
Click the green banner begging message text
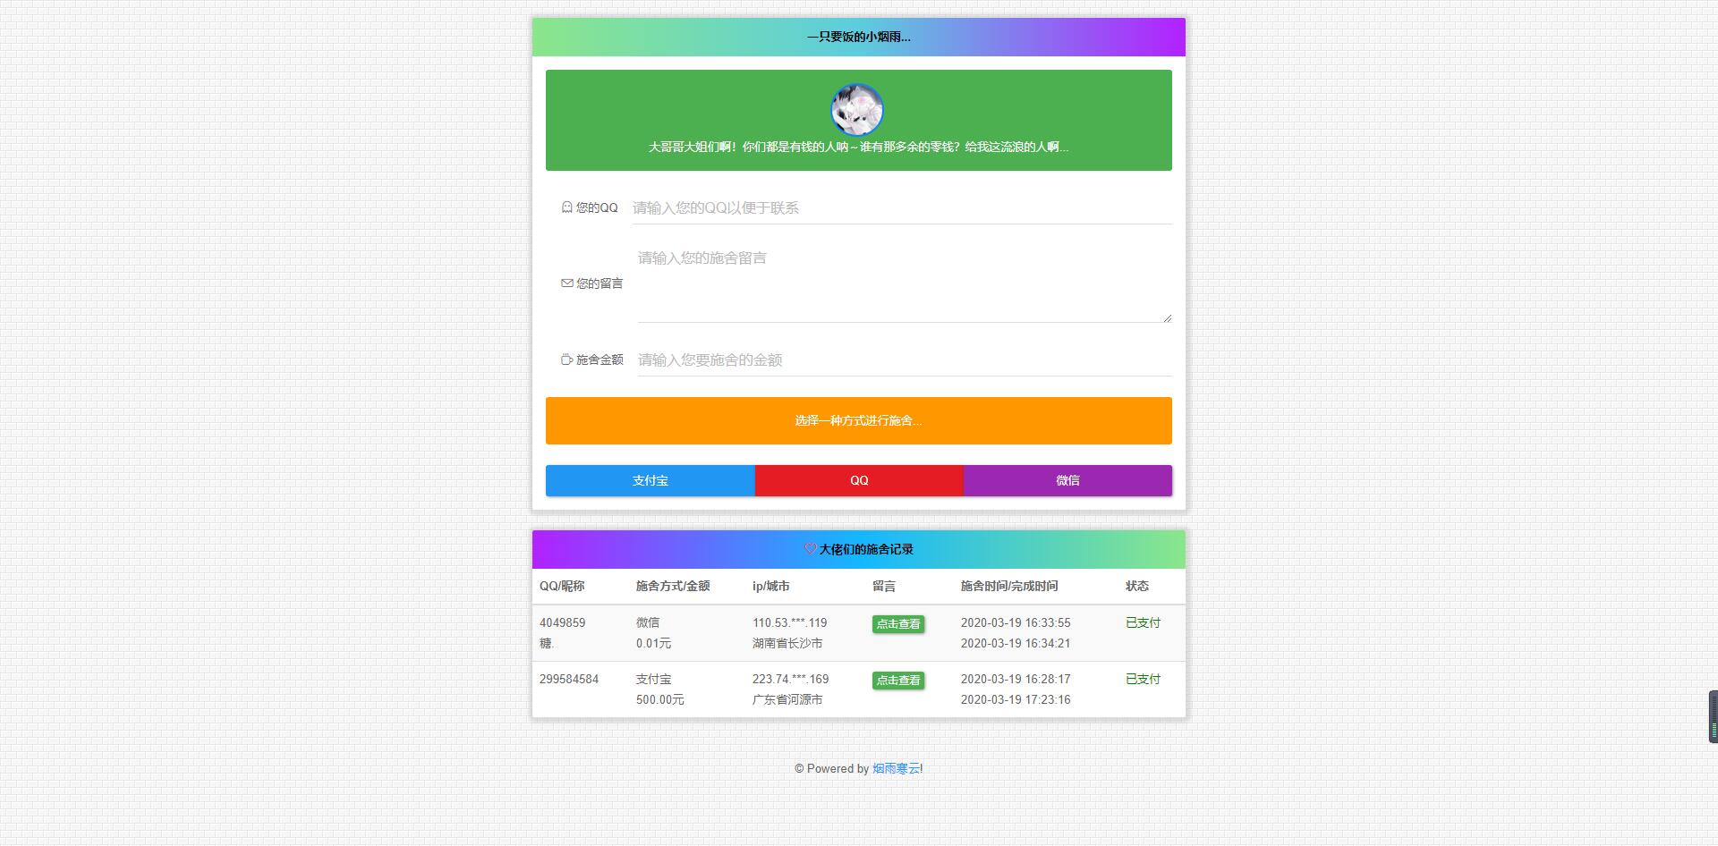[858, 147]
